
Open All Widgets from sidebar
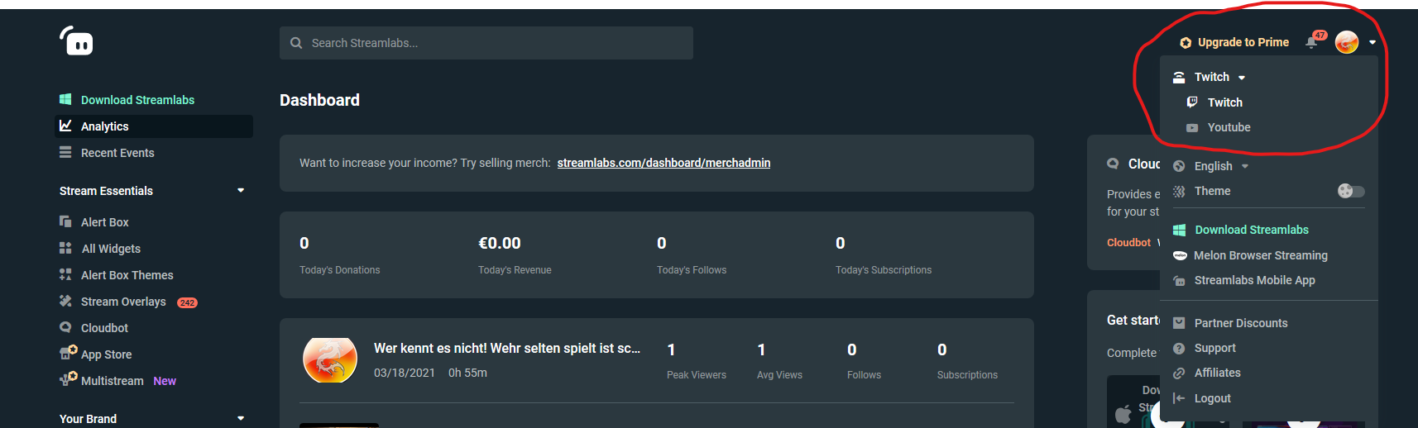pyautogui.click(x=111, y=249)
